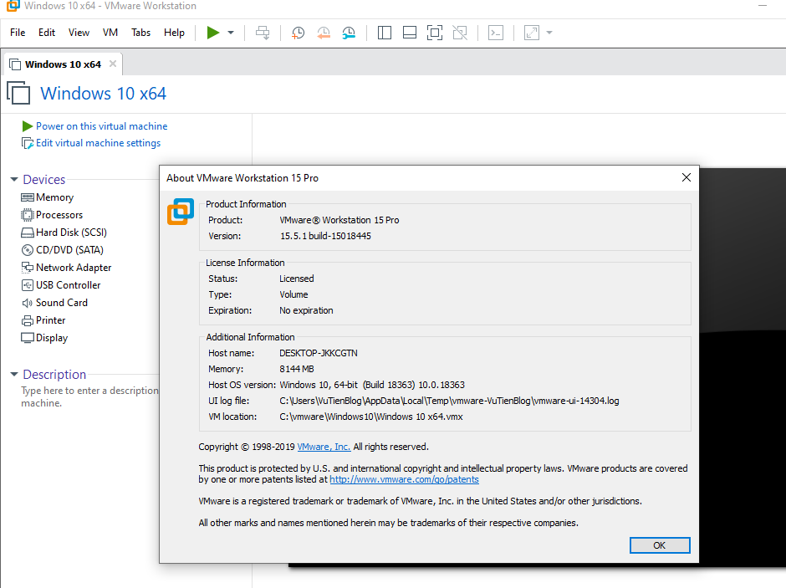Click Power on this virtual machine link
The width and height of the screenshot is (786, 588).
pyautogui.click(x=101, y=126)
